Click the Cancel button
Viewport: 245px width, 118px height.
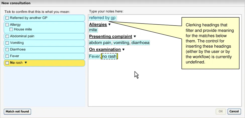pos(234,111)
